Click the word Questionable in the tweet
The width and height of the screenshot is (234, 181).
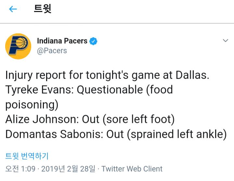point(110,90)
